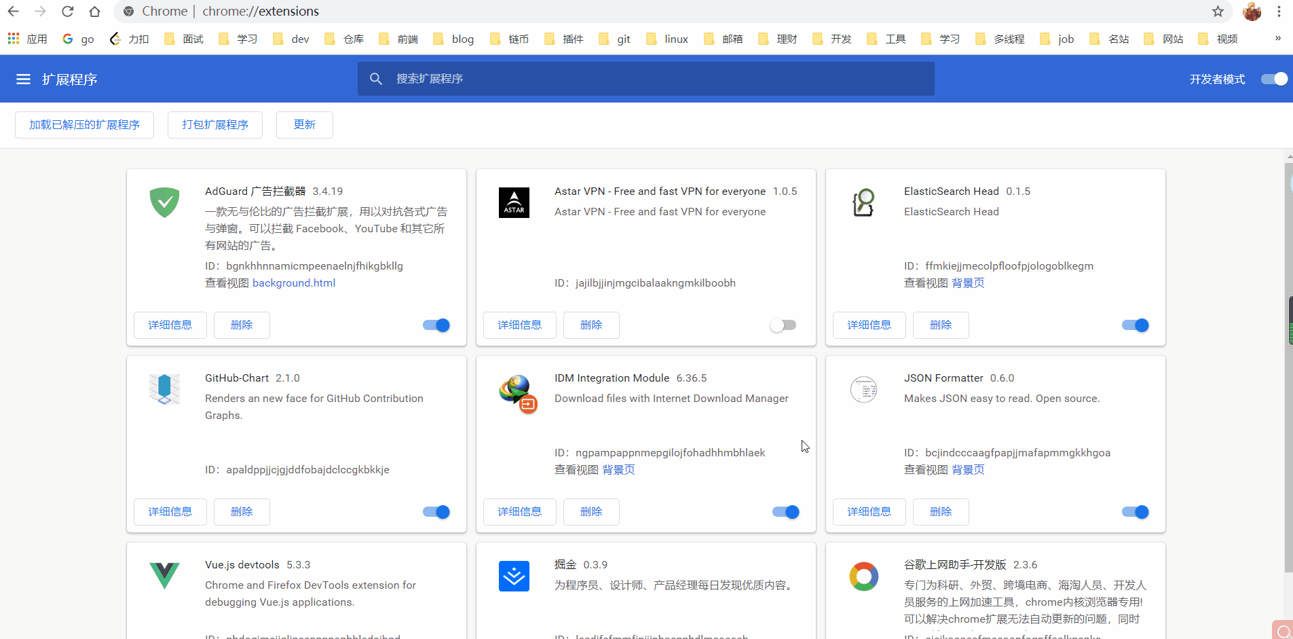The height and width of the screenshot is (639, 1293).
Task: Go to the home page icon
Action: pos(94,12)
